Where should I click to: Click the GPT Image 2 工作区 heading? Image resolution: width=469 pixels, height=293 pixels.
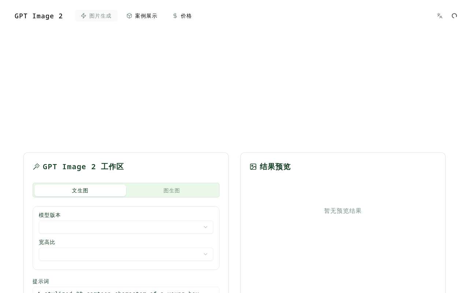[83, 167]
